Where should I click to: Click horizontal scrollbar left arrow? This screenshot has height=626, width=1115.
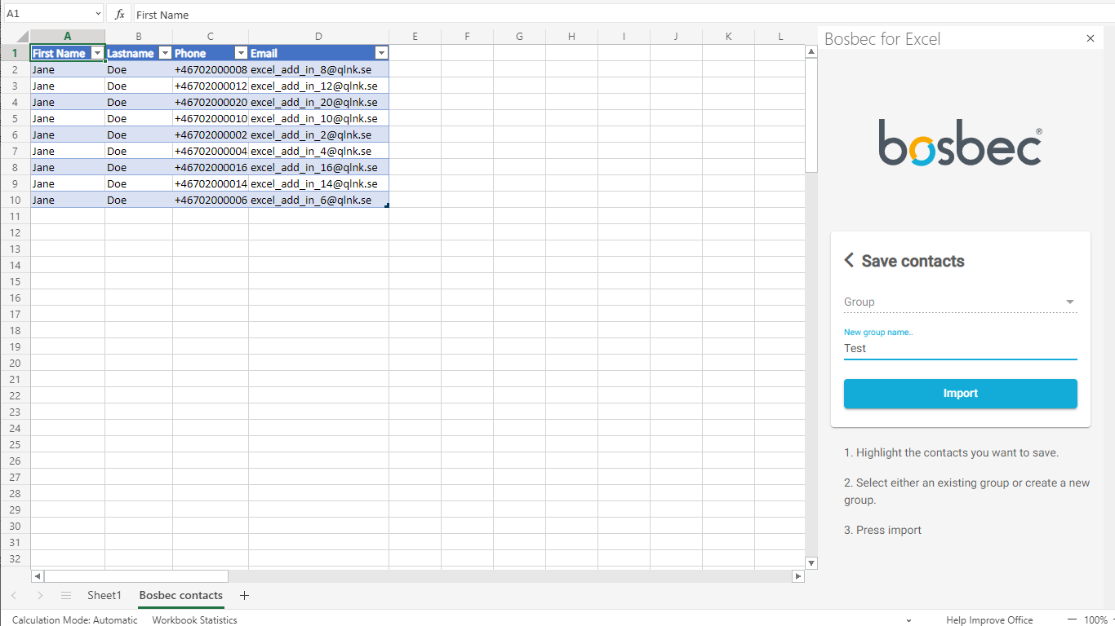click(x=38, y=576)
